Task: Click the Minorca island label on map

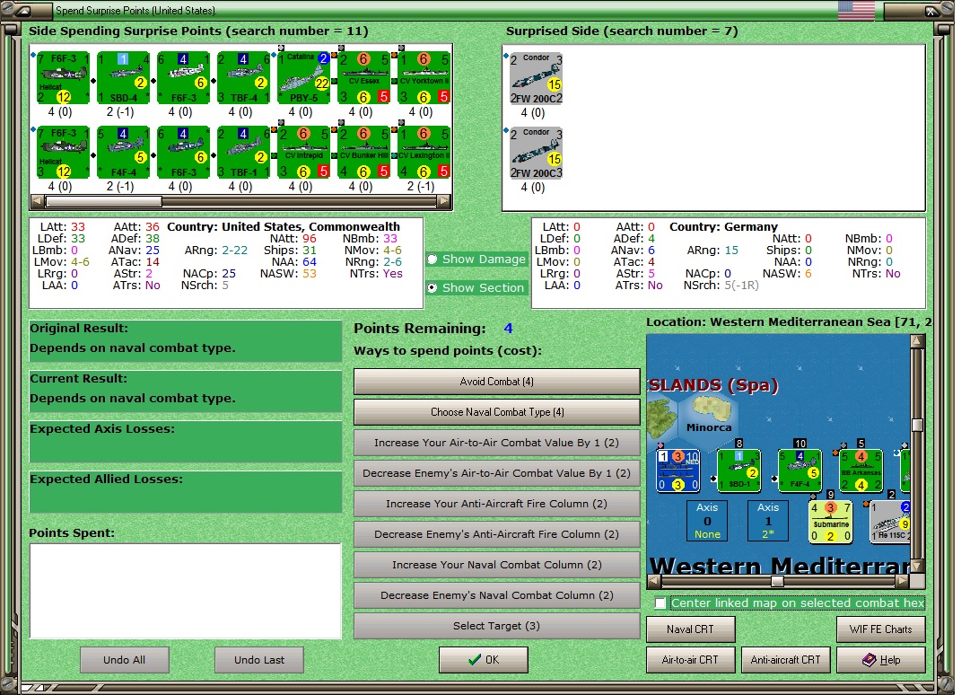Action: (x=709, y=427)
